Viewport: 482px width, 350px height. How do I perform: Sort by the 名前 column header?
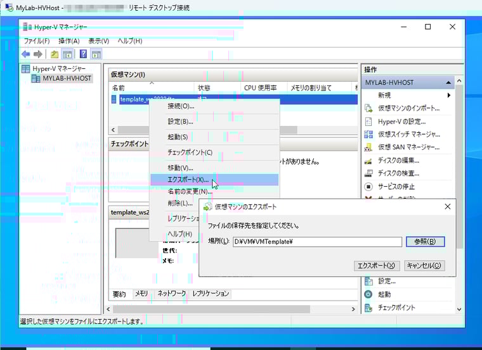[152, 88]
